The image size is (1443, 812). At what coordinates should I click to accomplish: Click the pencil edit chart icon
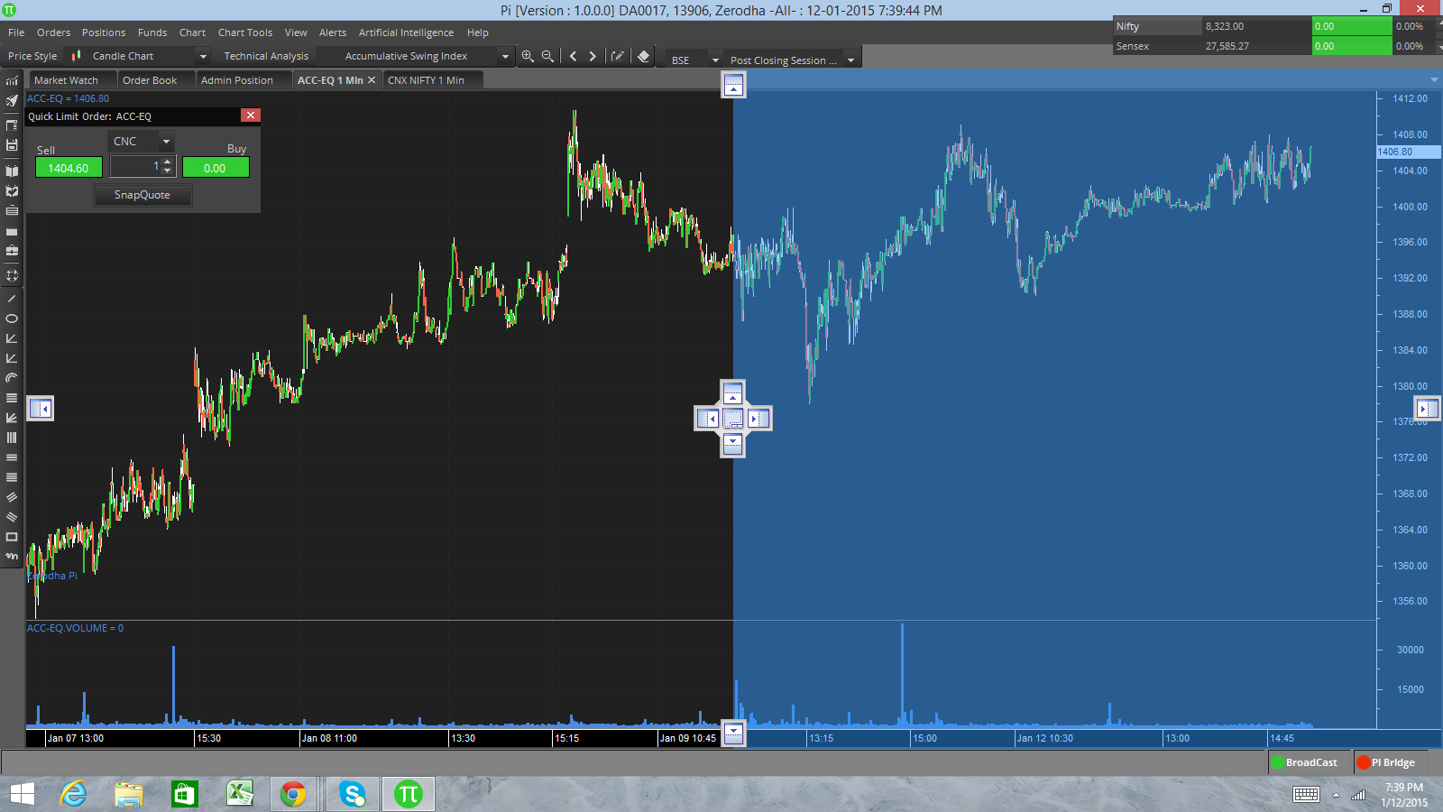[x=618, y=56]
